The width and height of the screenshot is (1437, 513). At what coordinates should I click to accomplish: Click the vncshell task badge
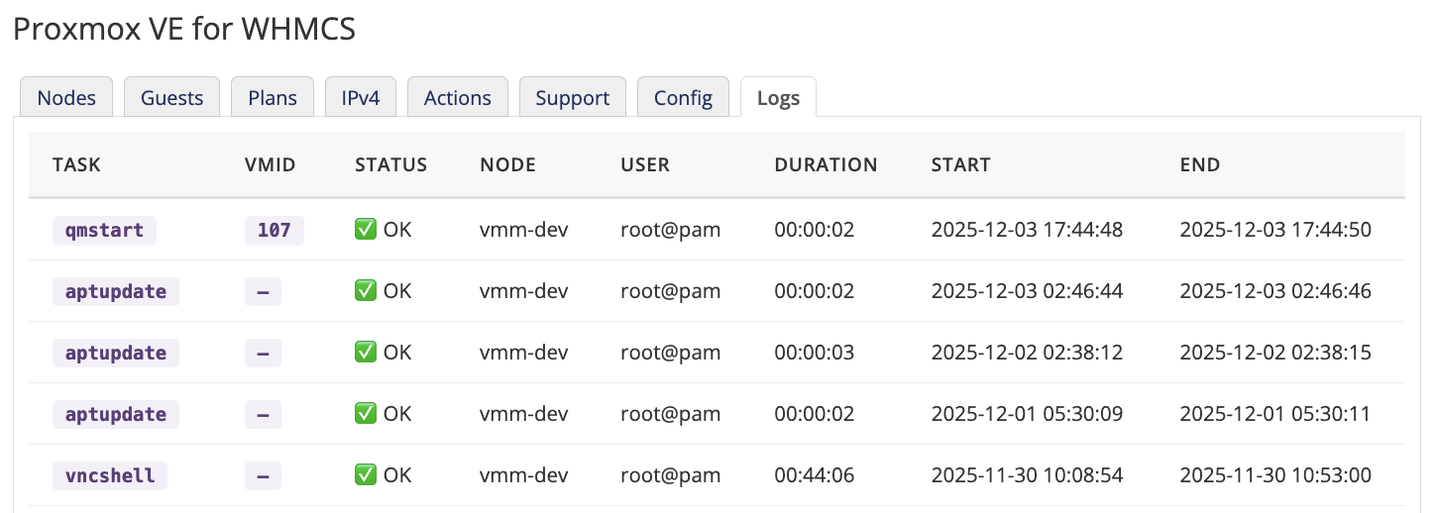click(x=110, y=476)
